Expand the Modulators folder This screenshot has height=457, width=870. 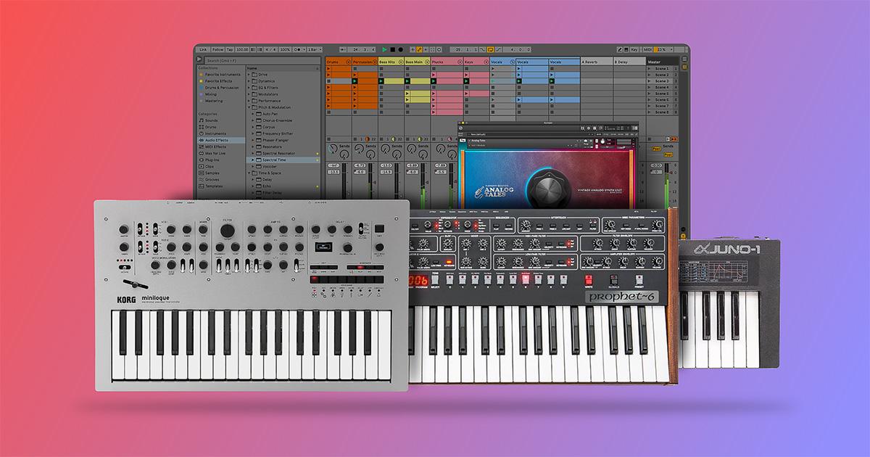click(249, 94)
